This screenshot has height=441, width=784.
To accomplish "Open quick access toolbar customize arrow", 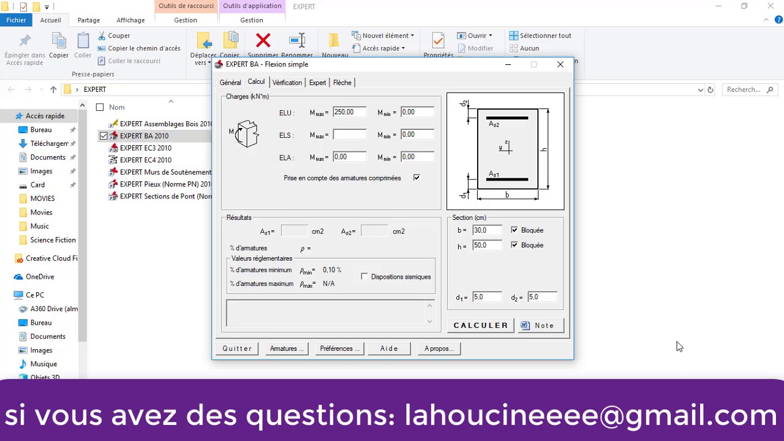I will 47,7.
